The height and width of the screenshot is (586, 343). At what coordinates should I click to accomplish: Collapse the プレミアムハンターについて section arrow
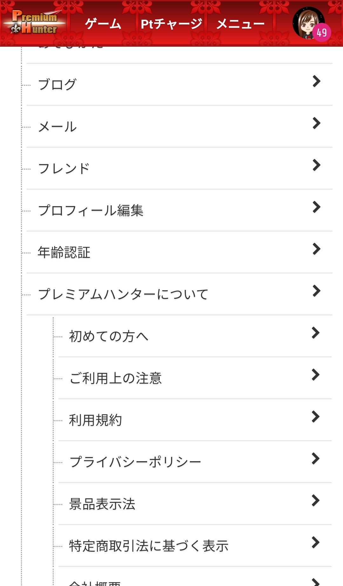(x=316, y=291)
